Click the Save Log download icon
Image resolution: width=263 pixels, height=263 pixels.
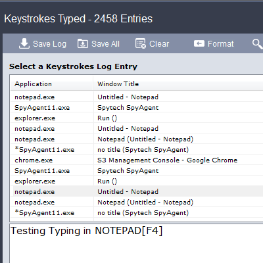coord(24,43)
